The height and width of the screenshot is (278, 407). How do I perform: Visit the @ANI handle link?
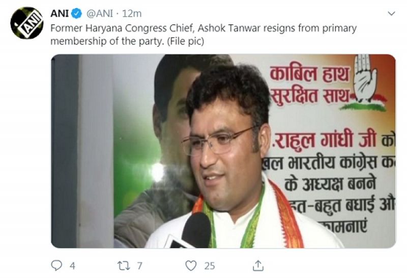click(100, 13)
